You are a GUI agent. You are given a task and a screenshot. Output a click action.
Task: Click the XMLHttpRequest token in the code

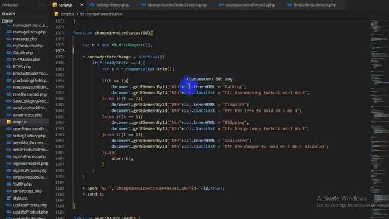128,45
